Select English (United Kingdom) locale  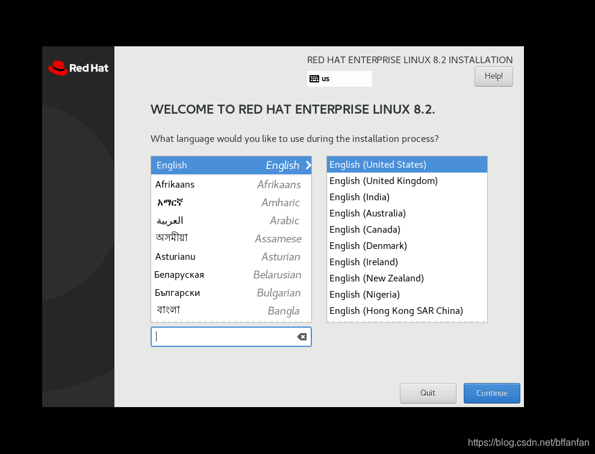[x=407, y=181]
